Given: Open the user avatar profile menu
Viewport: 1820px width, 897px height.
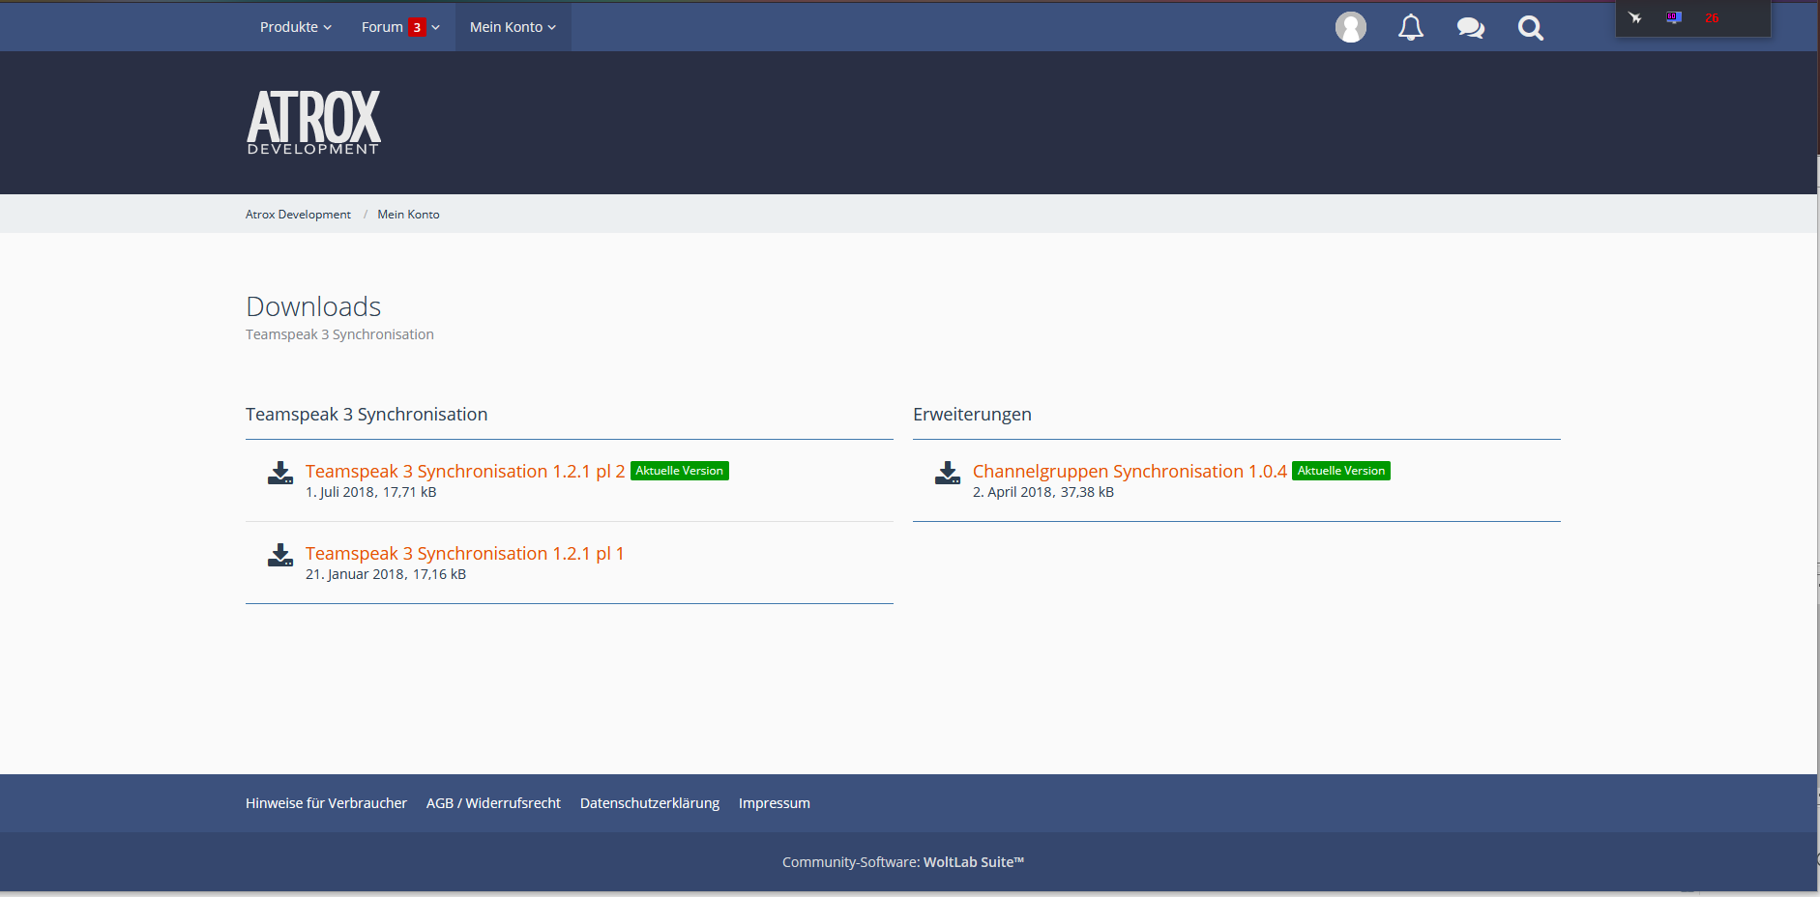Looking at the screenshot, I should click(x=1350, y=27).
